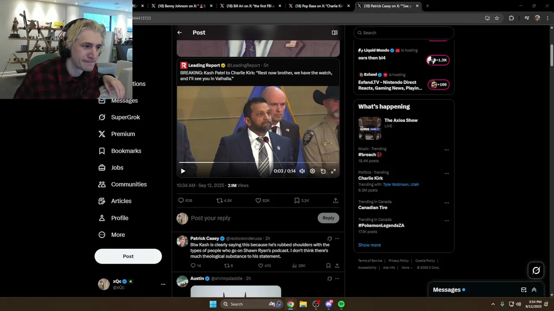
Task: Open Windows Start menu
Action: click(213, 304)
